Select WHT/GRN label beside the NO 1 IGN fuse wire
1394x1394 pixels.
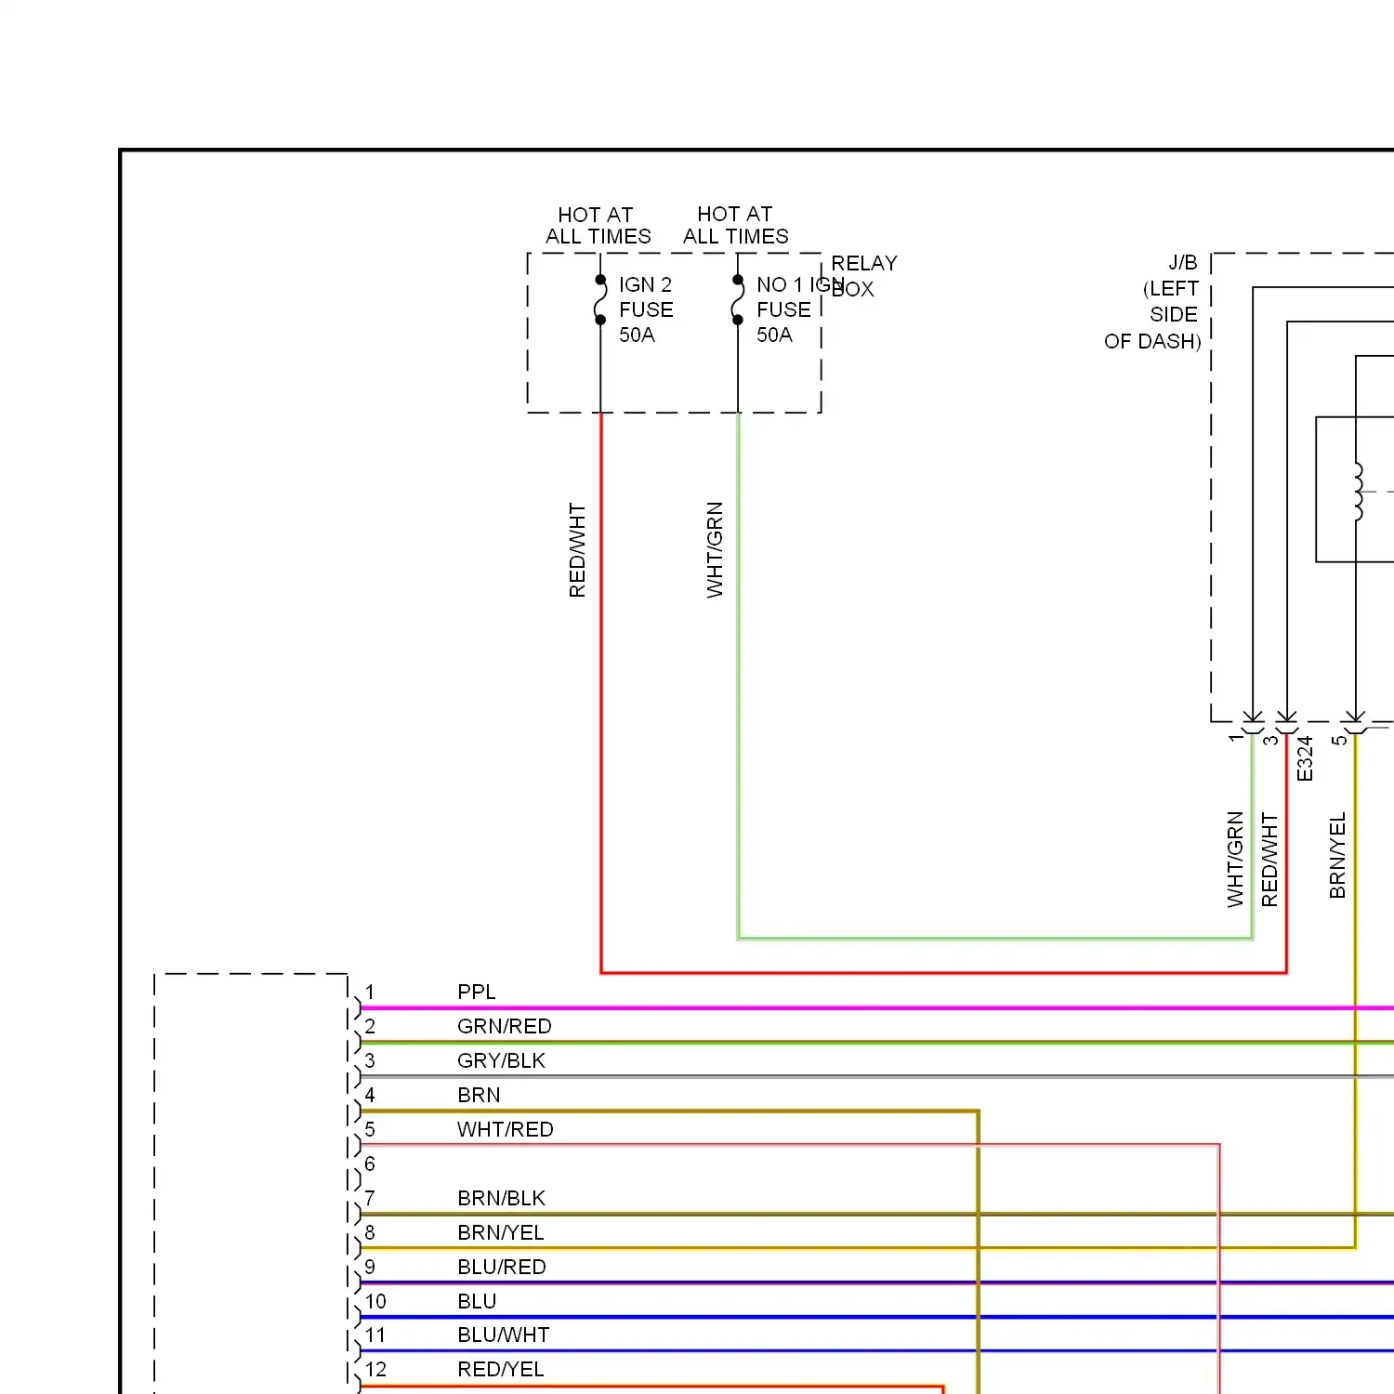[x=715, y=550]
